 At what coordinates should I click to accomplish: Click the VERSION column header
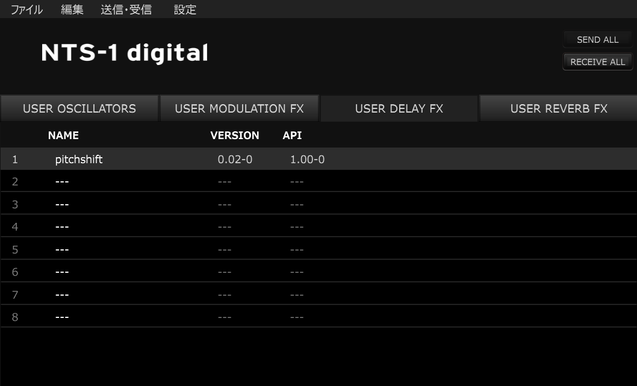click(x=235, y=135)
